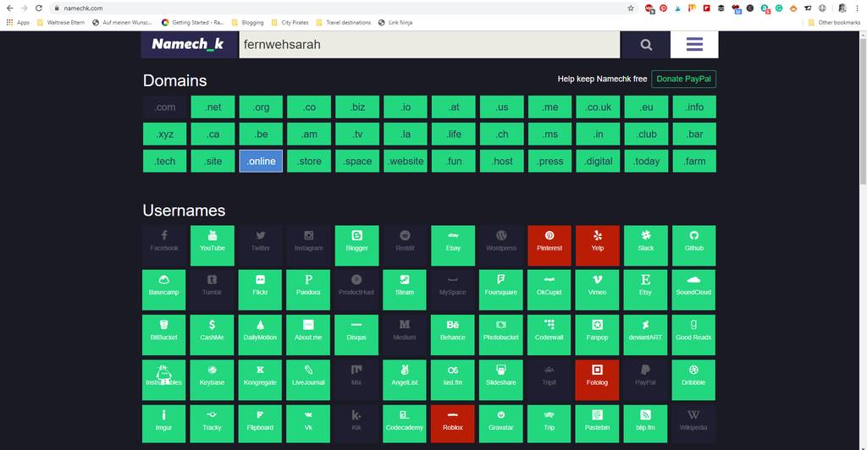Click the last.fm tile
This screenshot has height=450, width=867.
coord(452,380)
